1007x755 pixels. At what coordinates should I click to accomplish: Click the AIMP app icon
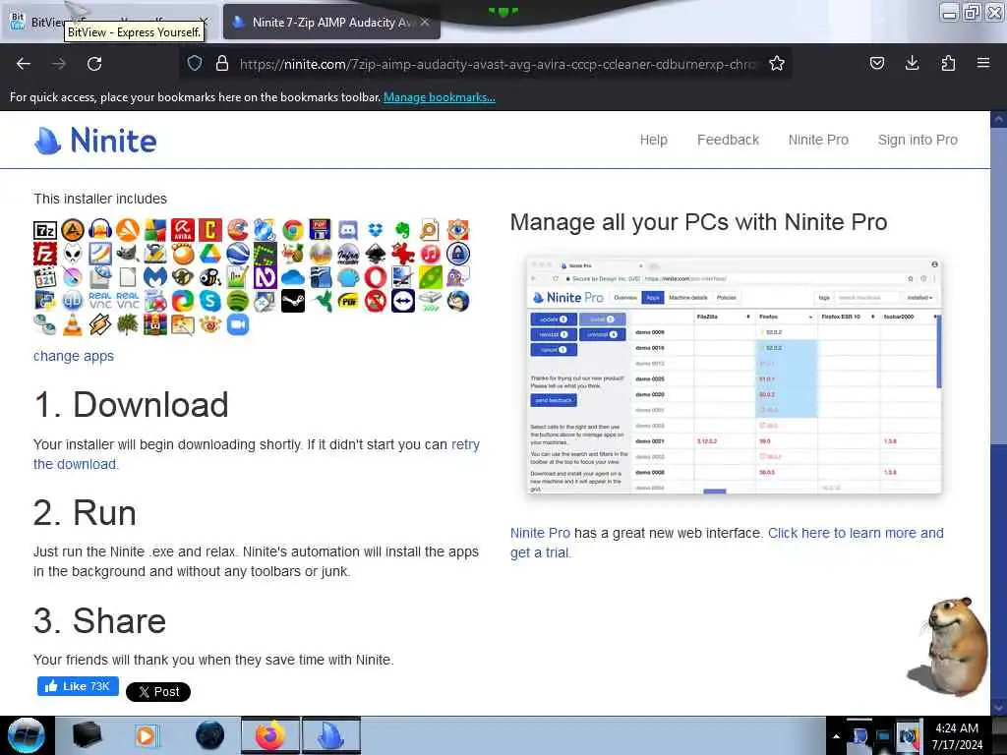tap(73, 230)
